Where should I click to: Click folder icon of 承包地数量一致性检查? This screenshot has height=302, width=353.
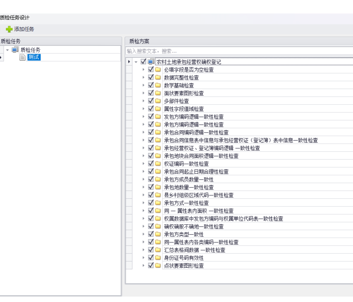point(158,187)
